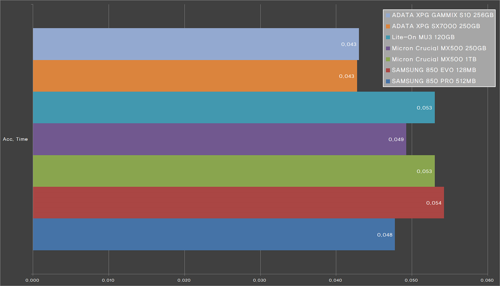Select the red SAMSUNG 850 EVO bar

point(219,203)
